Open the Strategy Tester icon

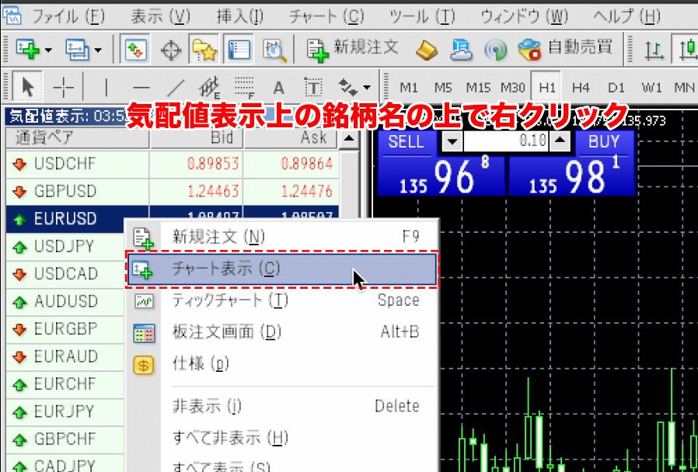coord(274,50)
